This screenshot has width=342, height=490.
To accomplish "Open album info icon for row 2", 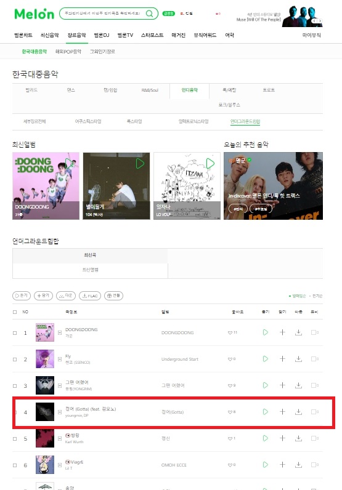I will point(59,359).
